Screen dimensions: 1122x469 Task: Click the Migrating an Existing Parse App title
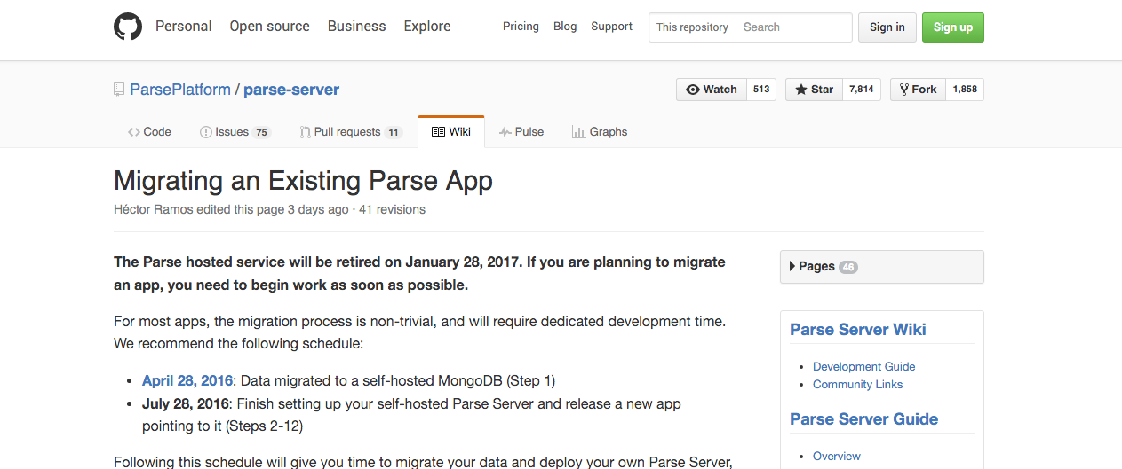(303, 181)
